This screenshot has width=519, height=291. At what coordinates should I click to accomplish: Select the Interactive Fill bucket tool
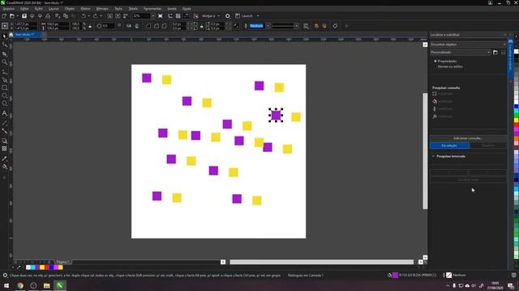pos(4,167)
